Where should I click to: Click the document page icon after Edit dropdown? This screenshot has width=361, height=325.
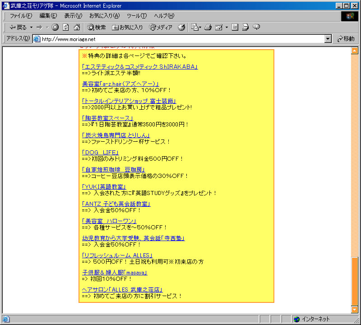(x=235, y=28)
